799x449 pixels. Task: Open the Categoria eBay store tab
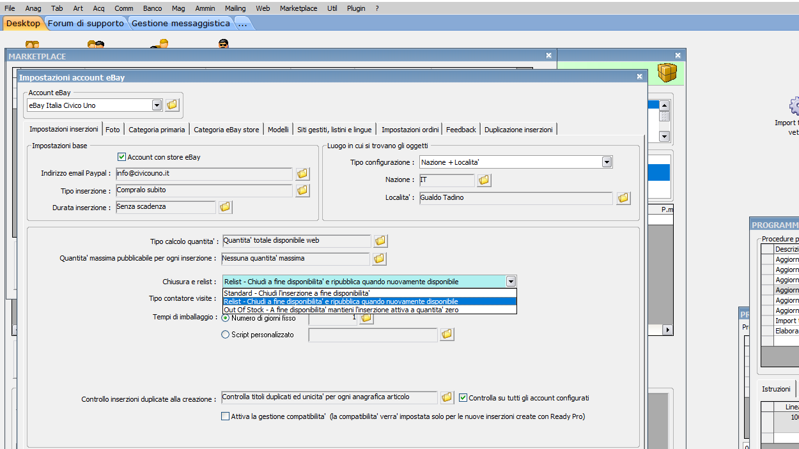(226, 130)
